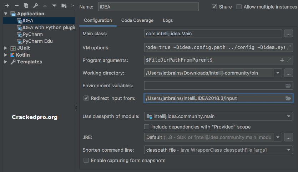Image resolution: width=298 pixels, height=172 pixels.
Task: Create new folder in configurations toolbar
Action: 64,6
